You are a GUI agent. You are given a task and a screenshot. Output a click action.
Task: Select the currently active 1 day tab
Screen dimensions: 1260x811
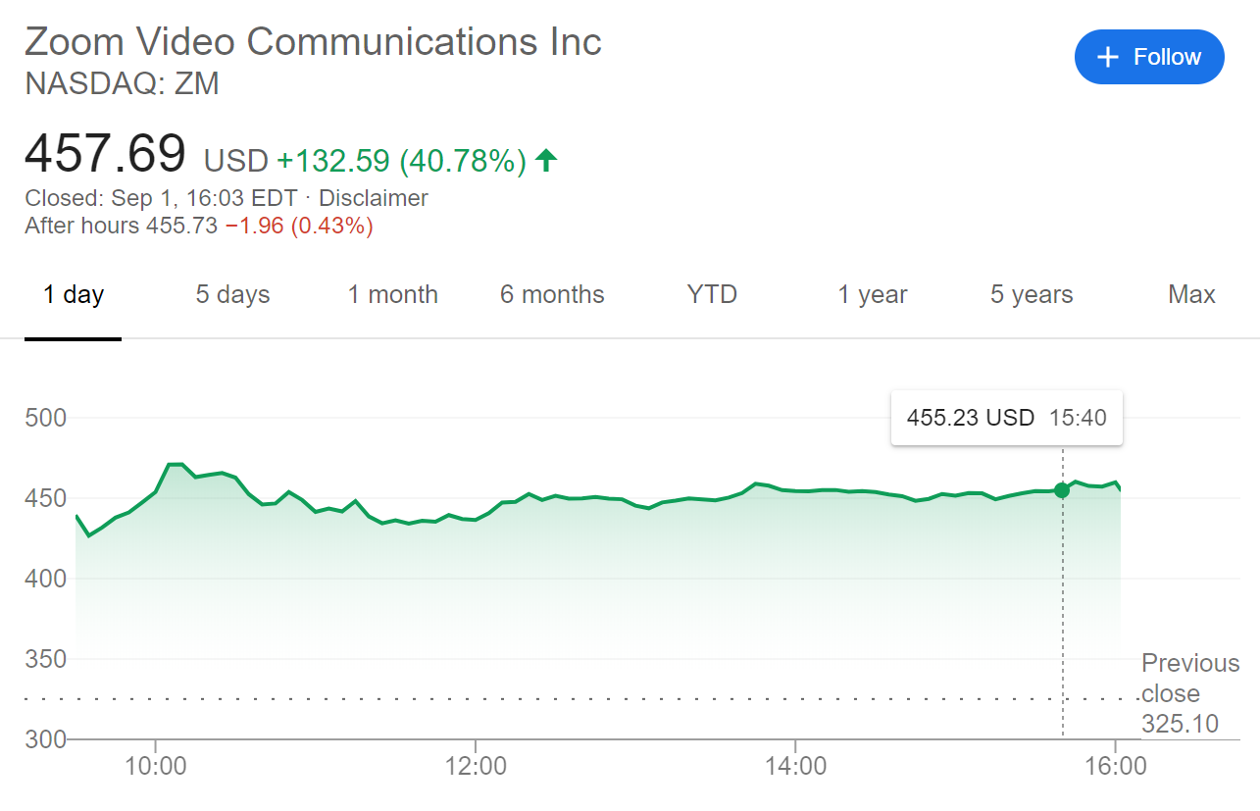[x=73, y=293]
